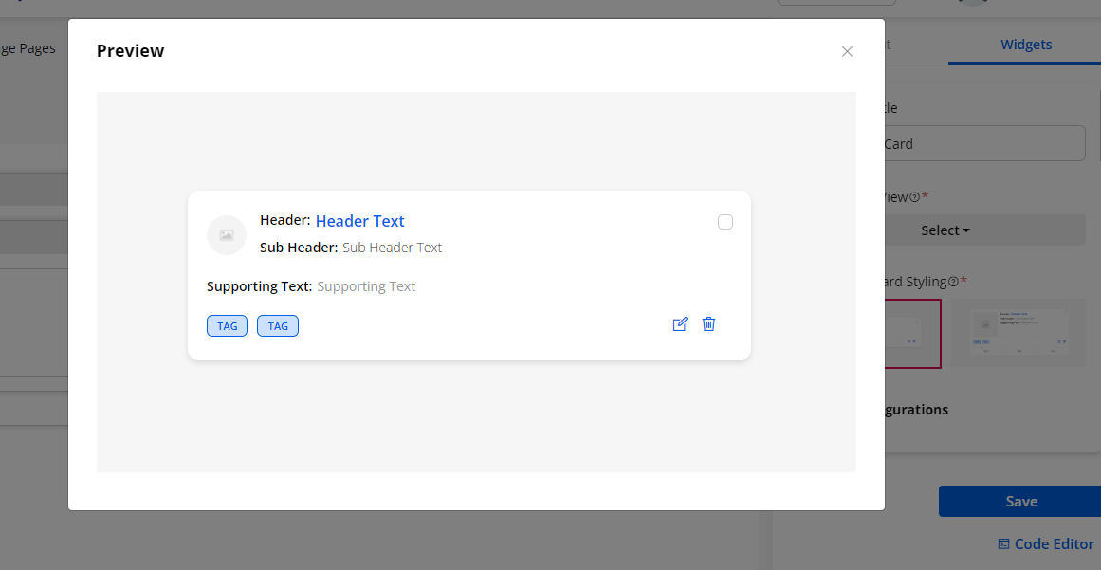Viewport: 1101px width, 570px height.
Task: Click the help icon next to View
Action: [x=914, y=197]
